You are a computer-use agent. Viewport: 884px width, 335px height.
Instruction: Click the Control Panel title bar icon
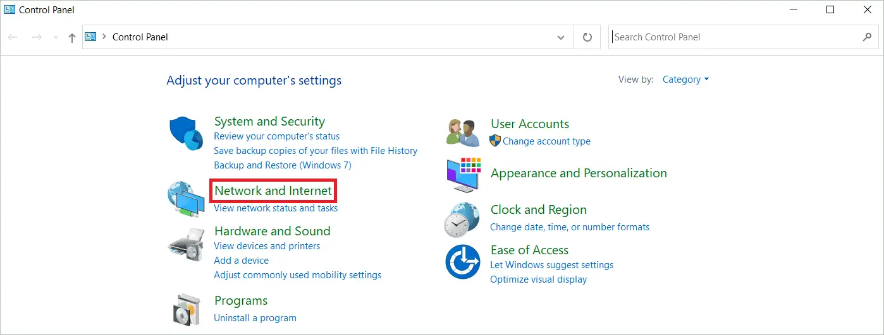click(x=9, y=10)
